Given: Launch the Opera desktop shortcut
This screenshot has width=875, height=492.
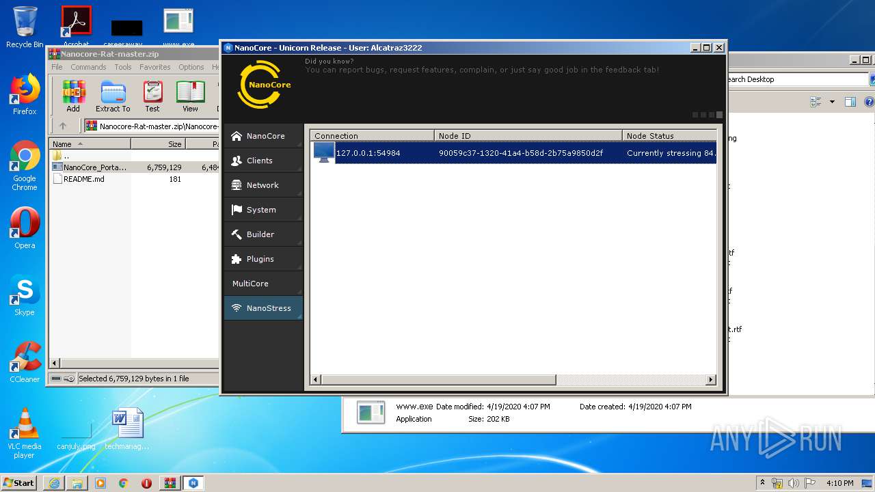Looking at the screenshot, I should click(x=25, y=228).
